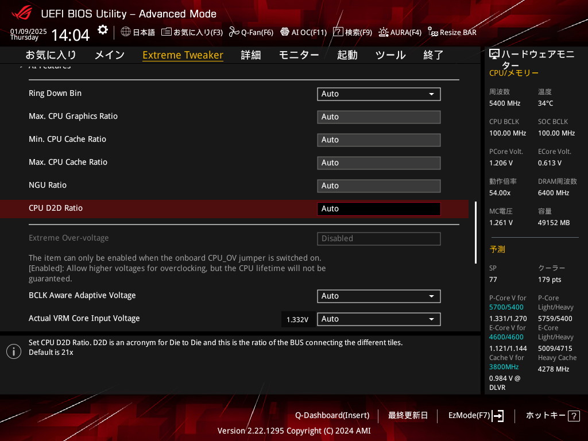Toggle the Resize BAR option
The height and width of the screenshot is (441, 588).
(433, 32)
